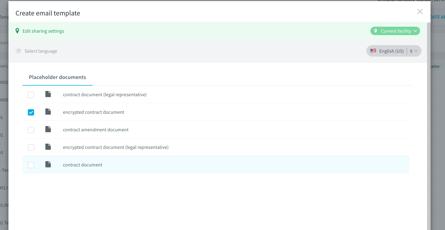Close the Create email template dialog

[420, 12]
